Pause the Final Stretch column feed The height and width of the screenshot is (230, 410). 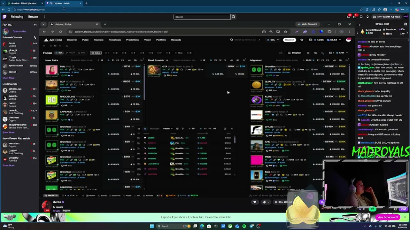166,60
